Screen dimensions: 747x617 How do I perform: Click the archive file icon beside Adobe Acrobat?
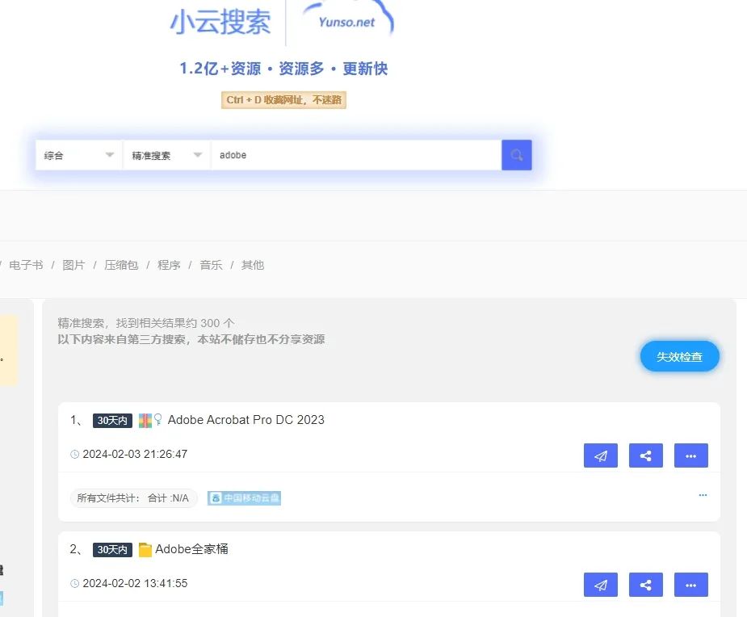coord(145,420)
